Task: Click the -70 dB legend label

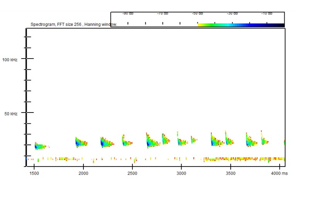Action: [163, 13]
